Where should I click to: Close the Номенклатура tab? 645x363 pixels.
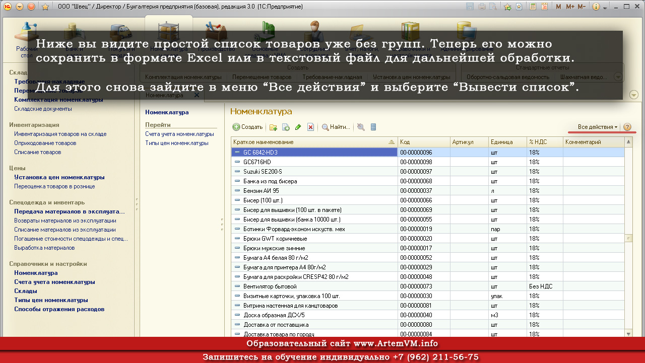[197, 95]
